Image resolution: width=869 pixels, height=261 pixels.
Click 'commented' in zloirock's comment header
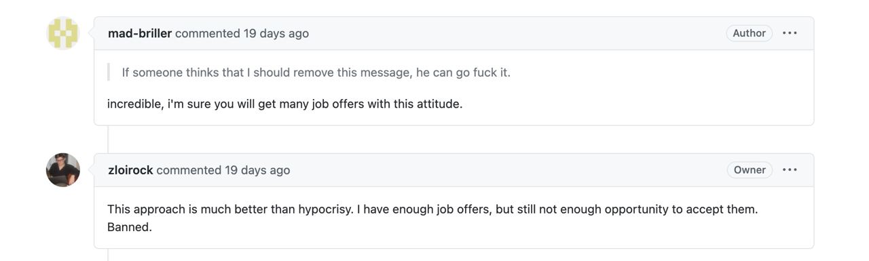point(189,170)
